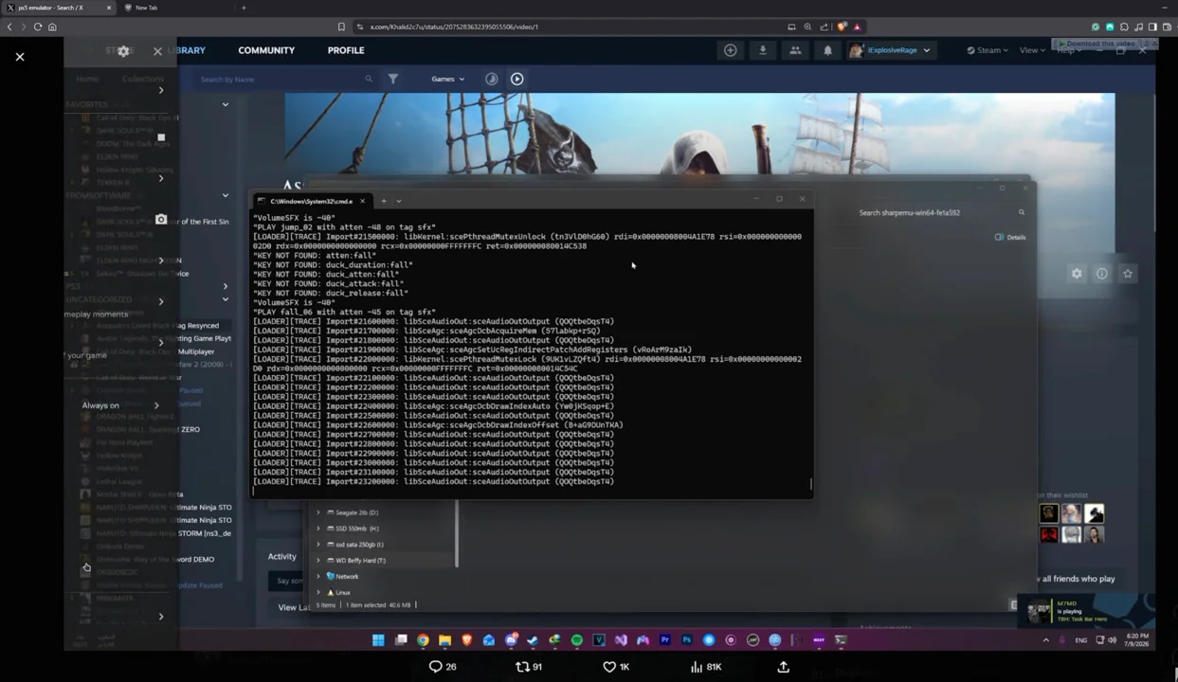Switch to the COMMUNITY tab
The height and width of the screenshot is (682, 1178).
266,50
